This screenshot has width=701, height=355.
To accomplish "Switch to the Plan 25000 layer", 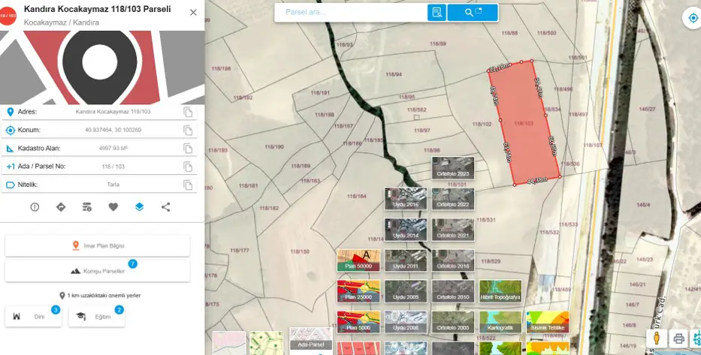I will (x=358, y=291).
